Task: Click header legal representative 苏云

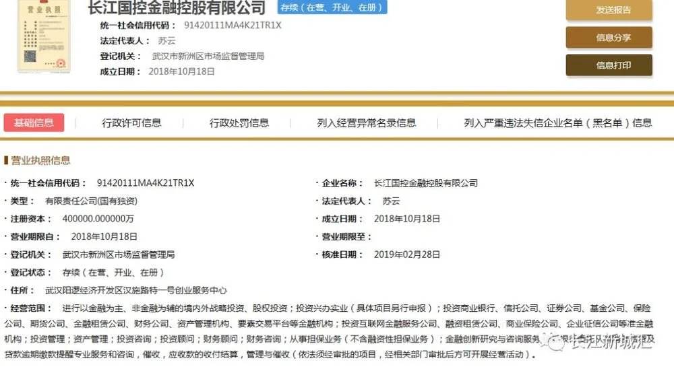Action: click(166, 41)
